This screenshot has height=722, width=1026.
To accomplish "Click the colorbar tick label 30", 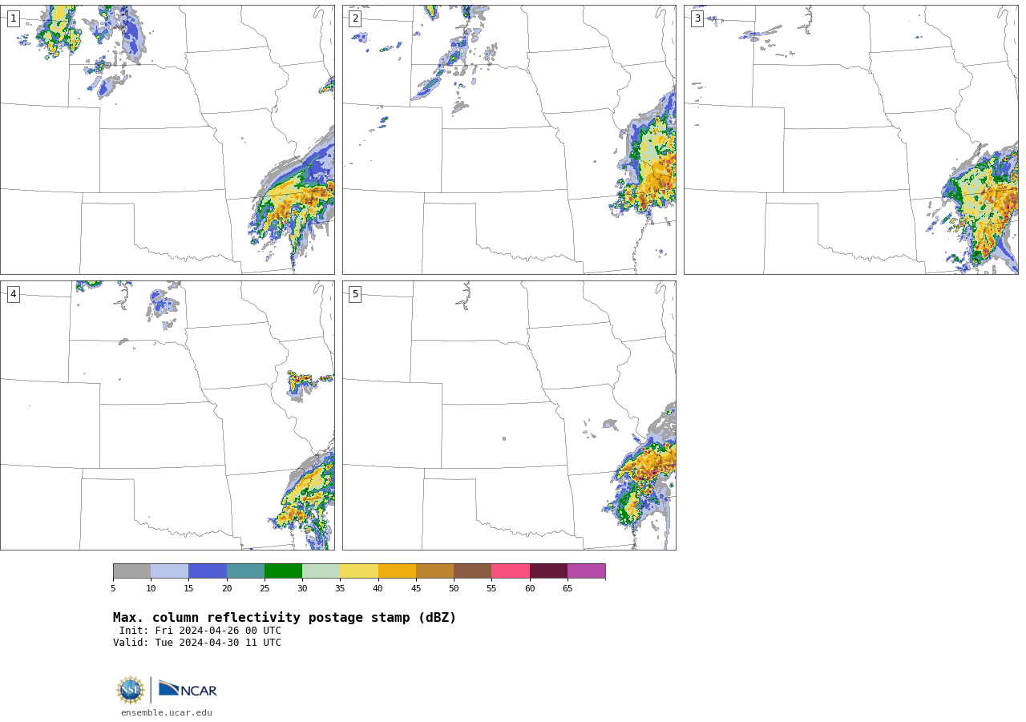I will point(302,588).
